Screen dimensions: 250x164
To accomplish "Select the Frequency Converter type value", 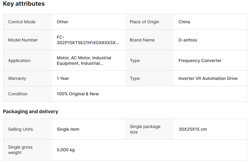I will 200,61.
